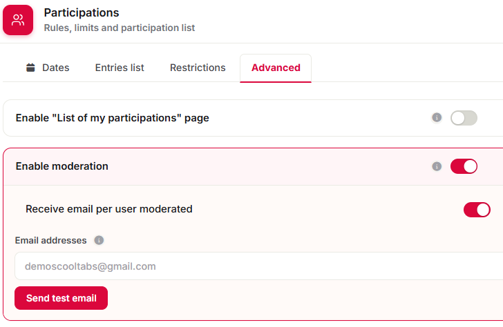The image size is (503, 327).
Task: Click the Enable "List of my participations" page label
Action: pos(112,118)
